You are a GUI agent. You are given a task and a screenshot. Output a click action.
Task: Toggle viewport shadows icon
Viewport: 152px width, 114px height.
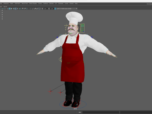20,9
